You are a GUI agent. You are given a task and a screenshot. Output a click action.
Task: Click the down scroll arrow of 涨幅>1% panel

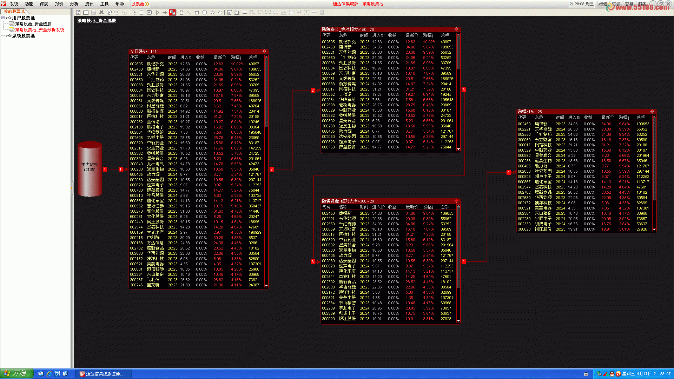pos(654,230)
